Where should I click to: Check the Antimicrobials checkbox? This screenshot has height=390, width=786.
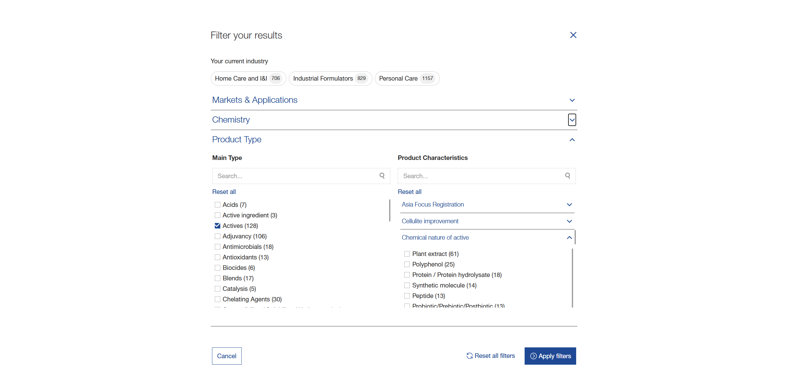click(218, 247)
